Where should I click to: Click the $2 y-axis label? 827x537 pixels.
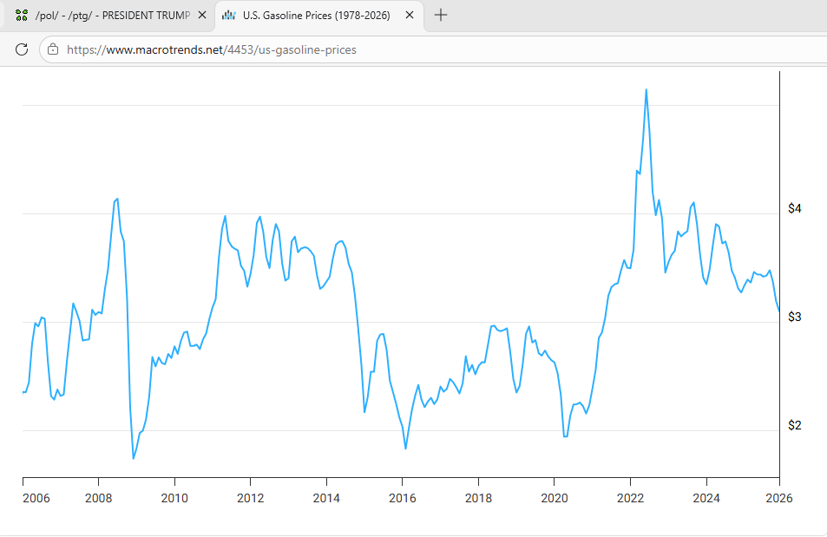[795, 424]
